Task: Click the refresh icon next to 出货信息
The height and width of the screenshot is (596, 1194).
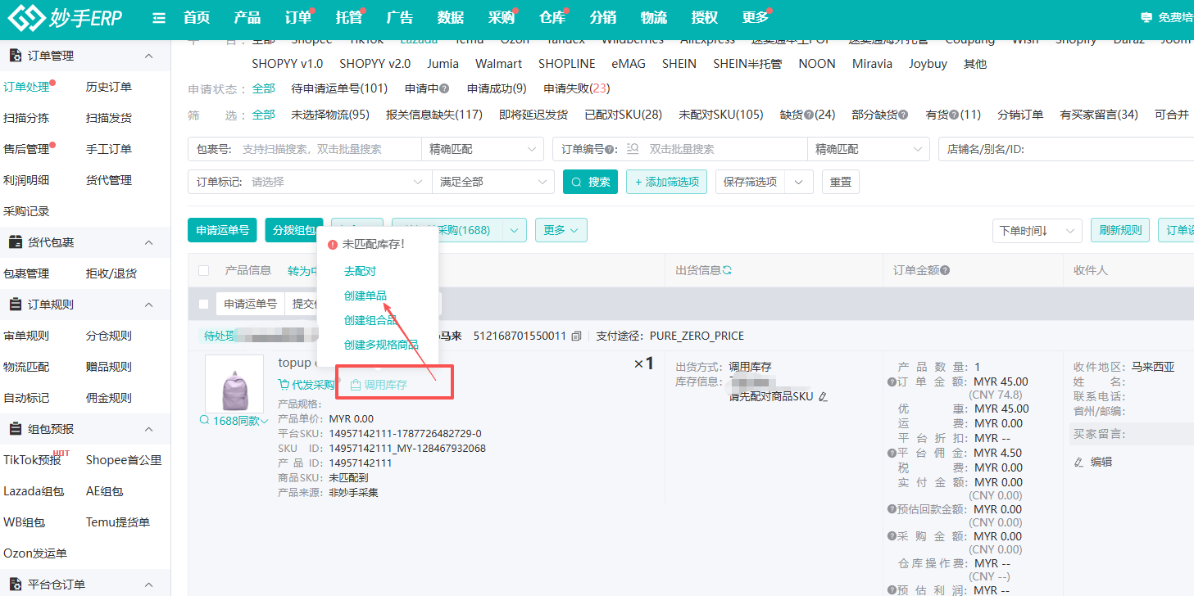Action: pos(727,270)
